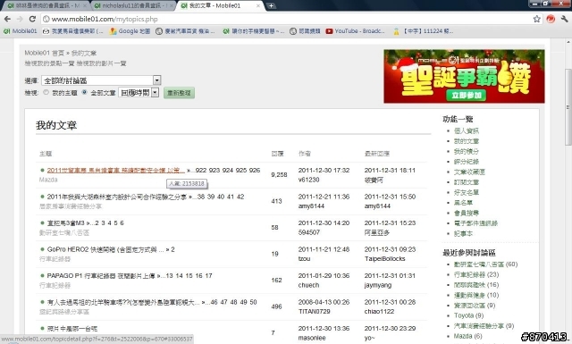Open 記事本 in the sidebar
Screen dimensions: 572x344
click(x=463, y=233)
